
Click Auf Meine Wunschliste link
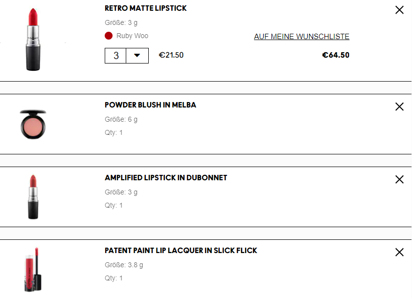tap(301, 37)
